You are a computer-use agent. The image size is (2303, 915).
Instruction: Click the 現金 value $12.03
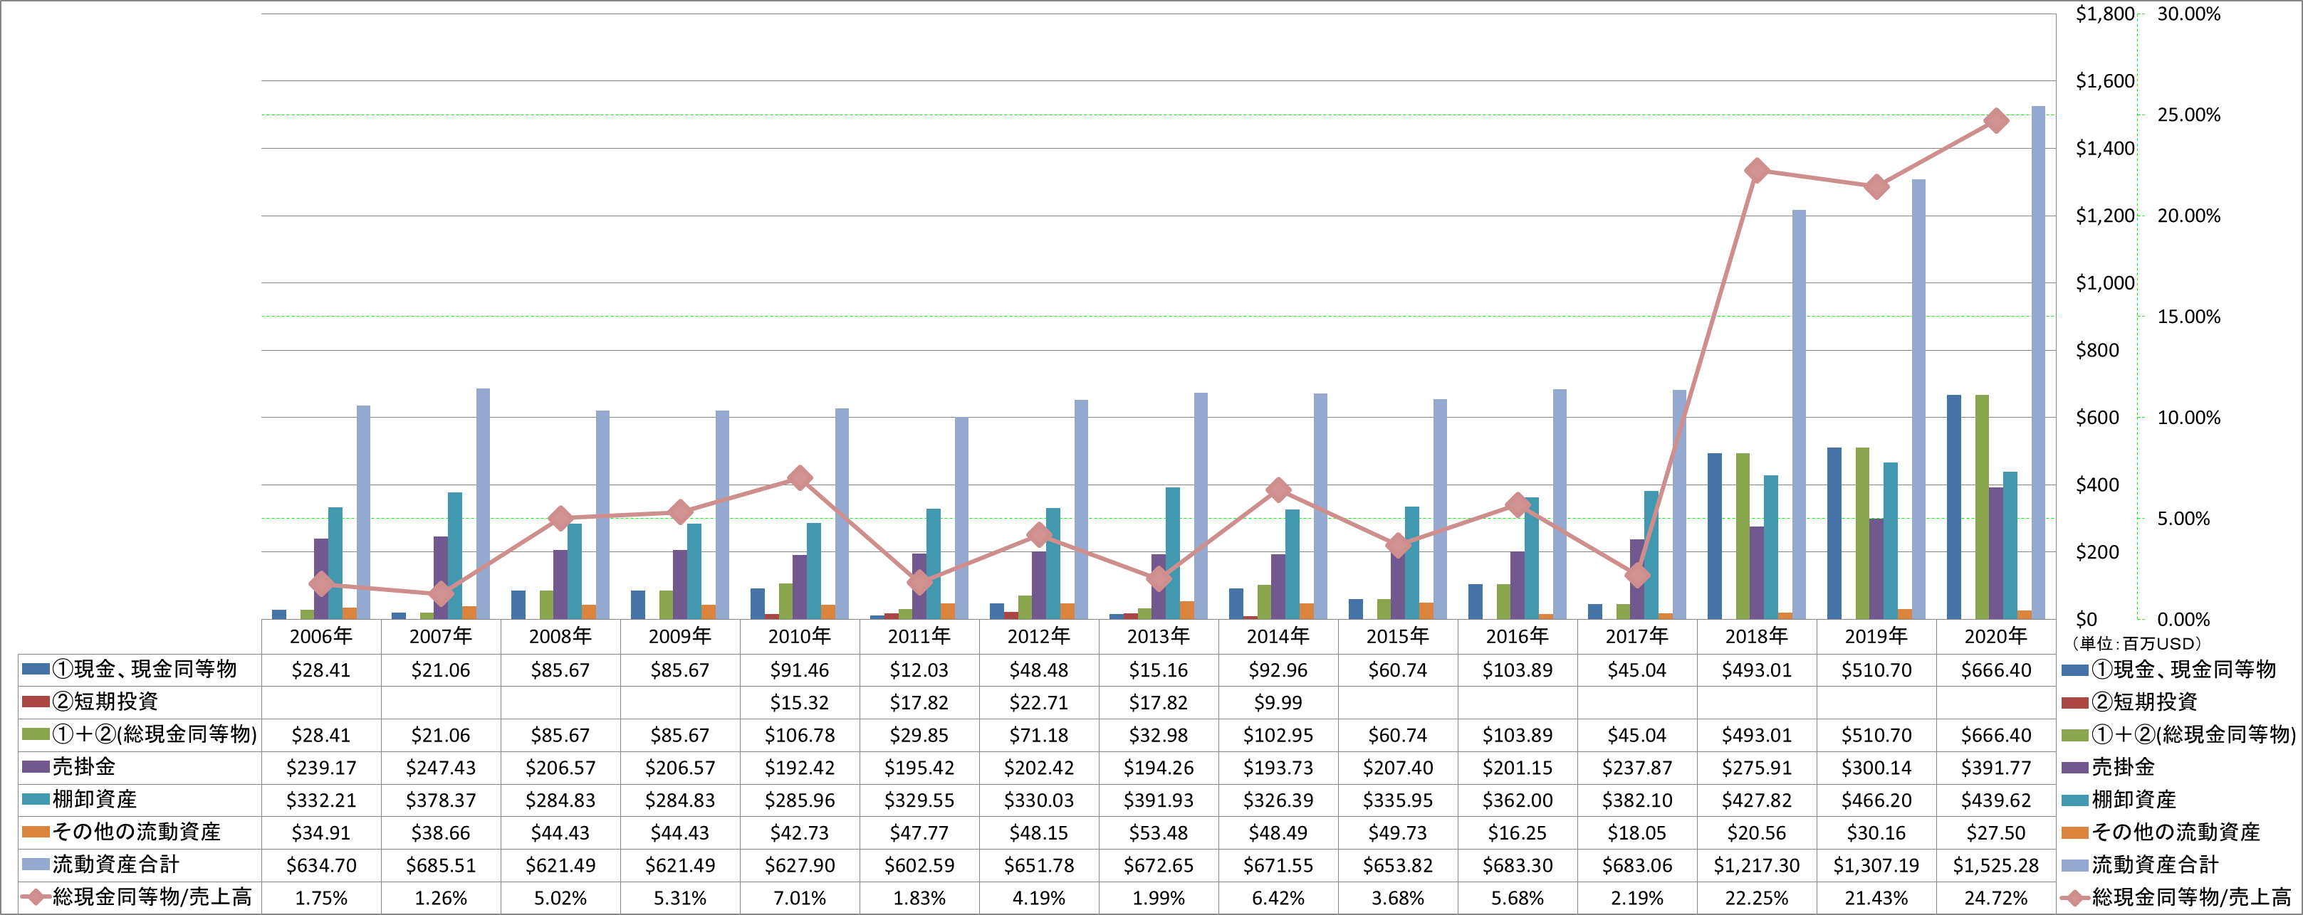point(919,670)
